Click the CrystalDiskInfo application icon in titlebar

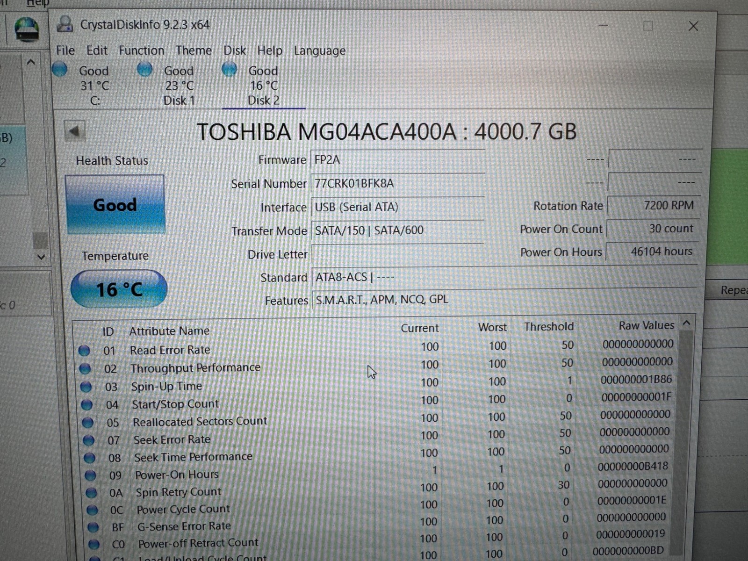64,24
